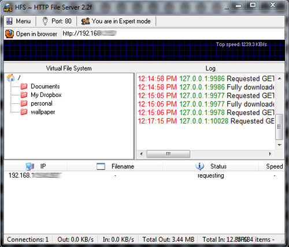This screenshot has height=247, width=289.
Task: Click the HFS title bar app icon
Action: (x=8, y=8)
